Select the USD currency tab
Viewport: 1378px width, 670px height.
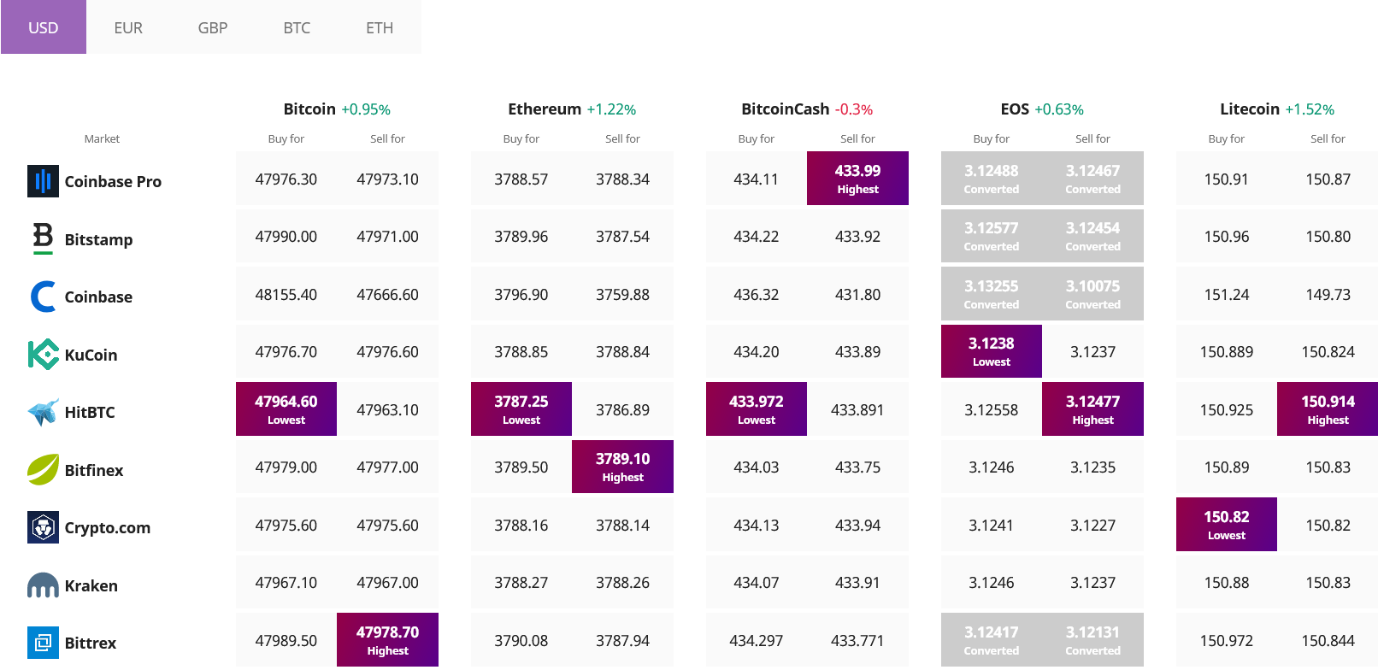click(x=44, y=27)
